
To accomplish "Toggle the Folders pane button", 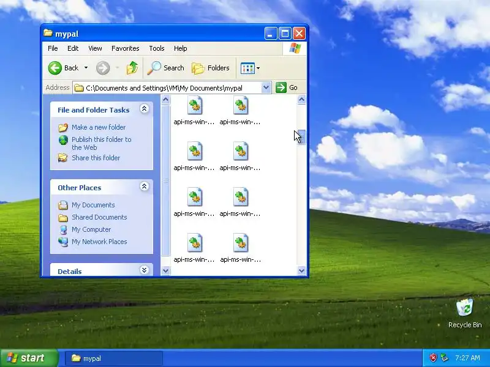I will (211, 68).
